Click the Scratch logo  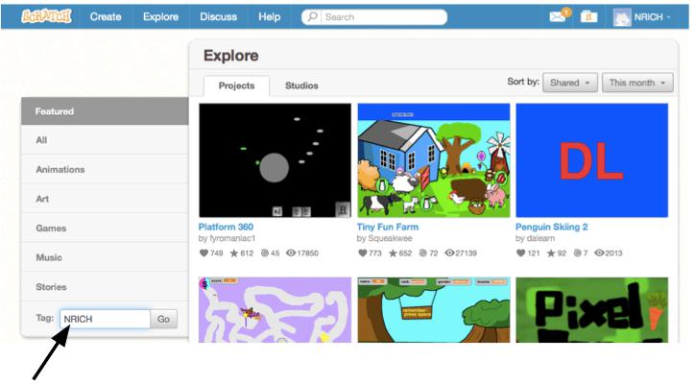point(46,16)
